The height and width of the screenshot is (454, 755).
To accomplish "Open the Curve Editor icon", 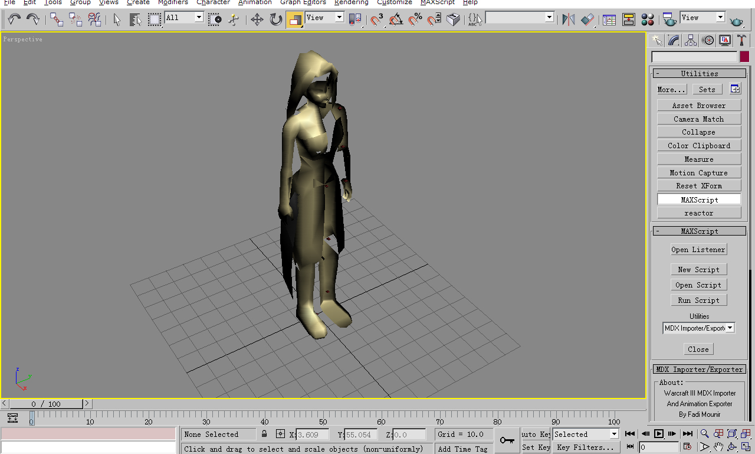I will pos(609,19).
